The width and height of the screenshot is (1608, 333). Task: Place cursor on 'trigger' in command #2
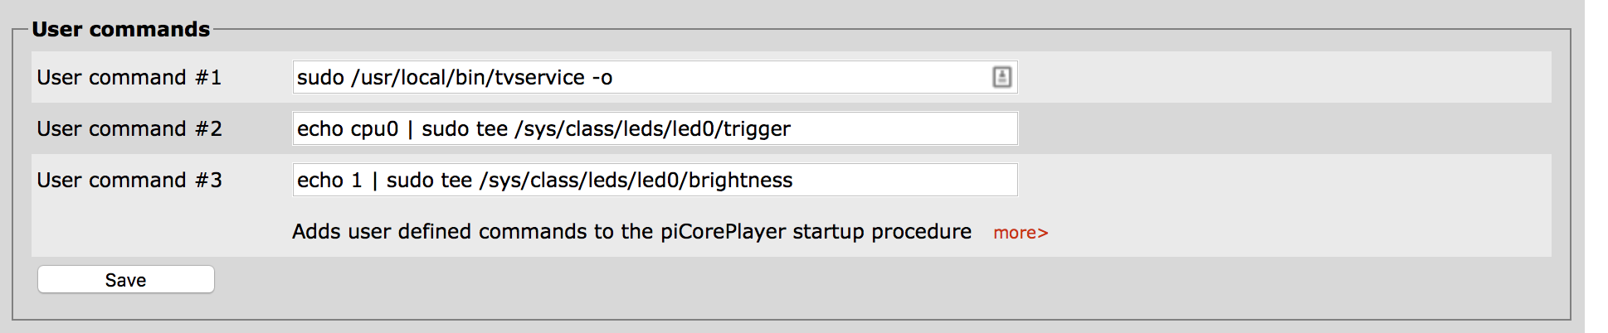(x=756, y=129)
